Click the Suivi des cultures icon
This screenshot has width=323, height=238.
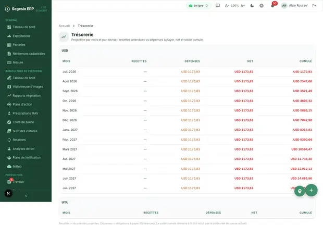pyautogui.click(x=9, y=131)
